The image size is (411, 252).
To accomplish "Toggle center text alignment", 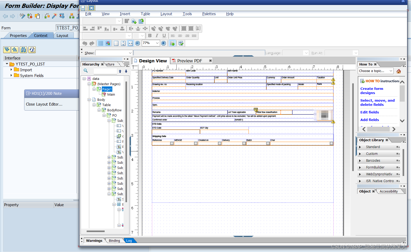I will click(180, 36).
